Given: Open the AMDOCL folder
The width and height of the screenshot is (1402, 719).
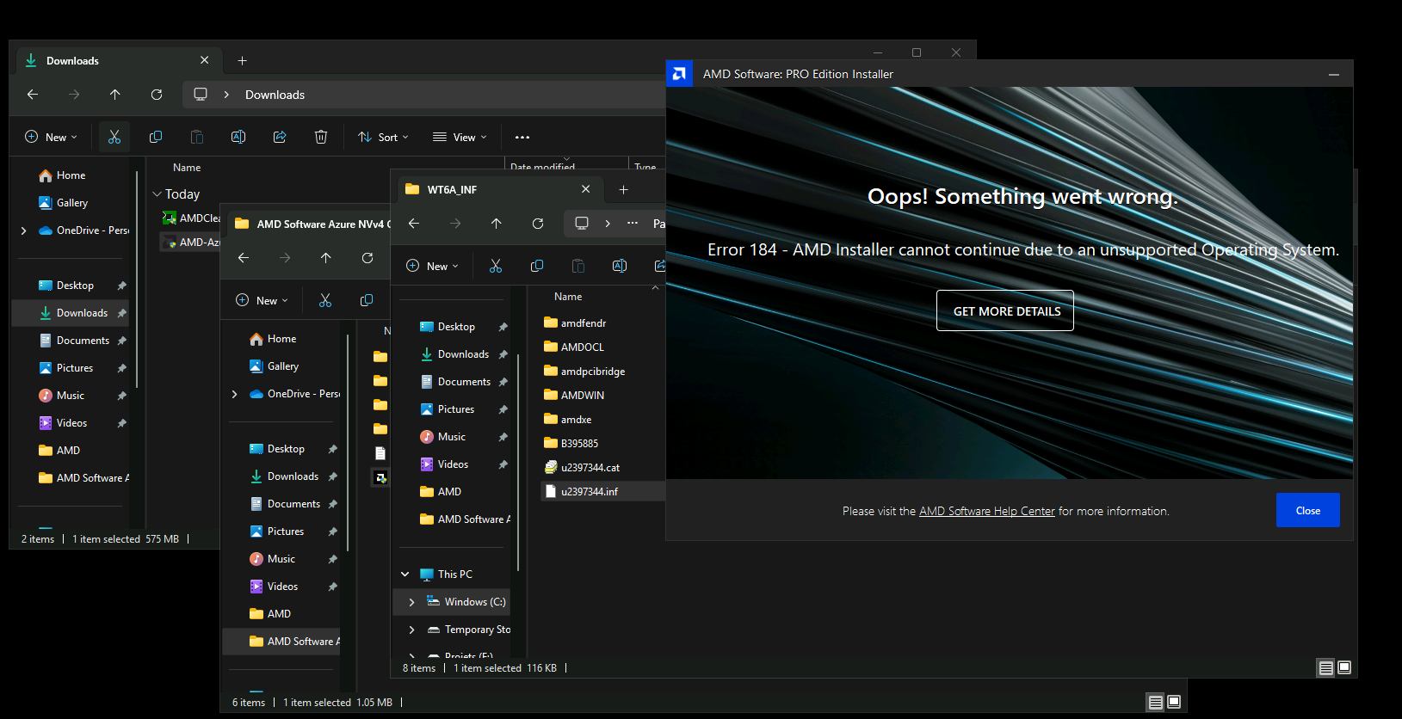Looking at the screenshot, I should point(574,347).
